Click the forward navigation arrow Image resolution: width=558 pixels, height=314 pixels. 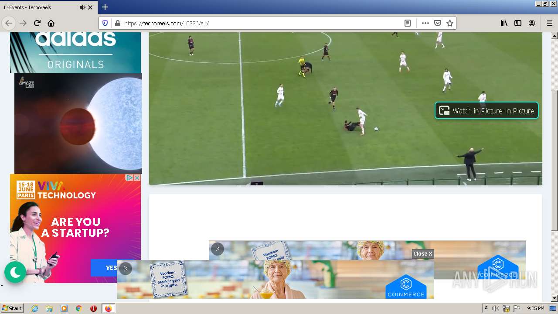[x=23, y=23]
